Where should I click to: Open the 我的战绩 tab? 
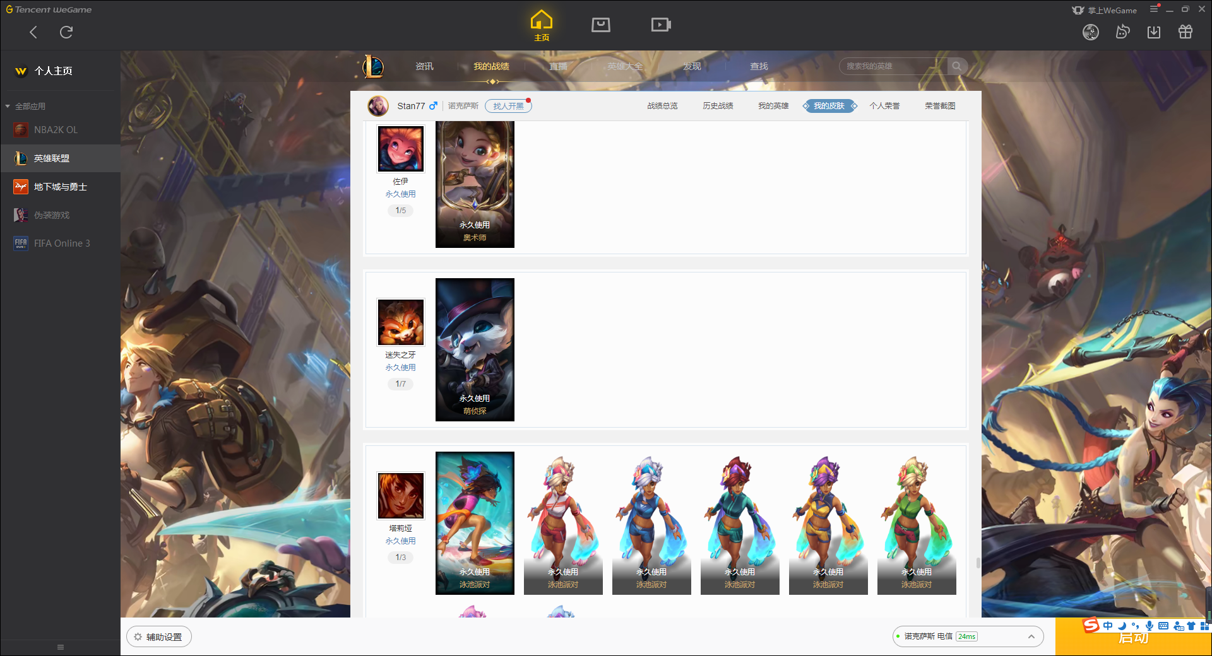click(x=492, y=66)
